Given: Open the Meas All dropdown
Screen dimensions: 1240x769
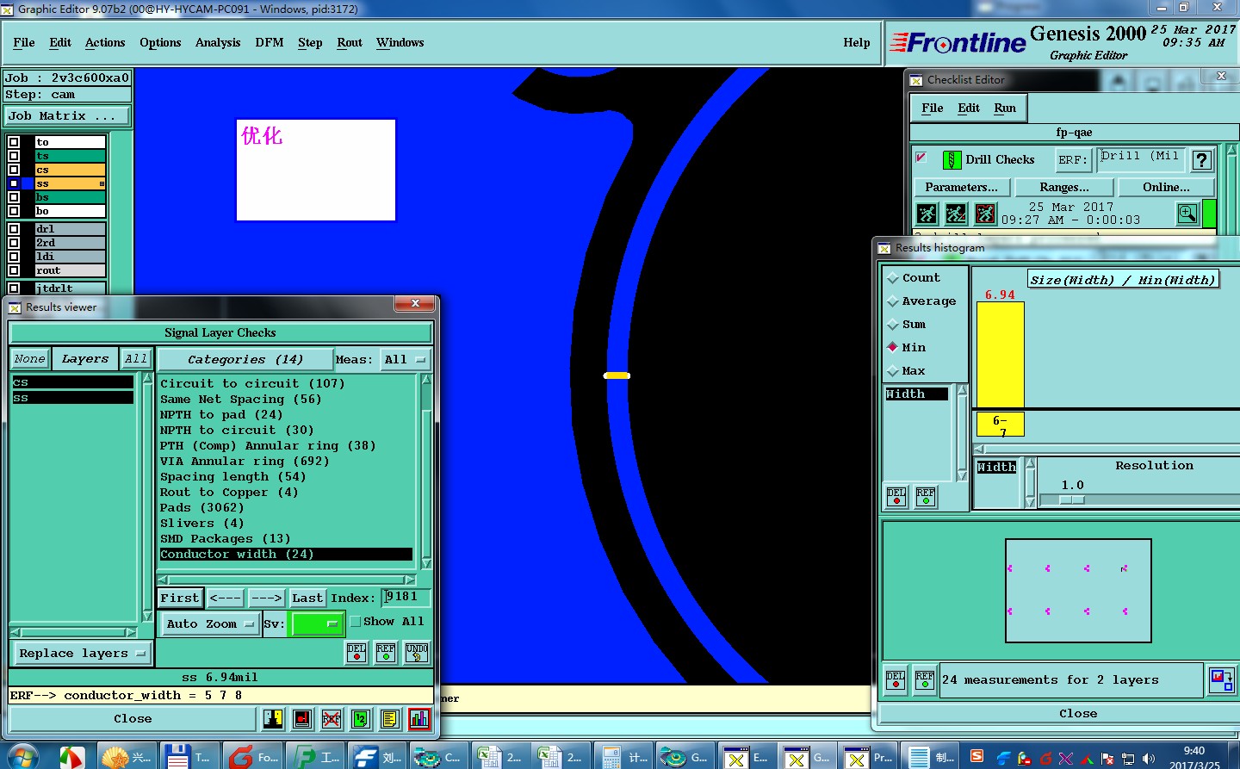Looking at the screenshot, I should click(406, 360).
